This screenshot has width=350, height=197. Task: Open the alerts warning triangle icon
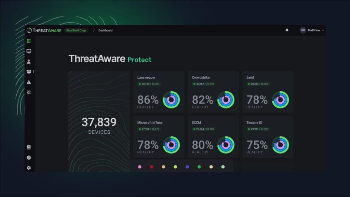pos(29,82)
